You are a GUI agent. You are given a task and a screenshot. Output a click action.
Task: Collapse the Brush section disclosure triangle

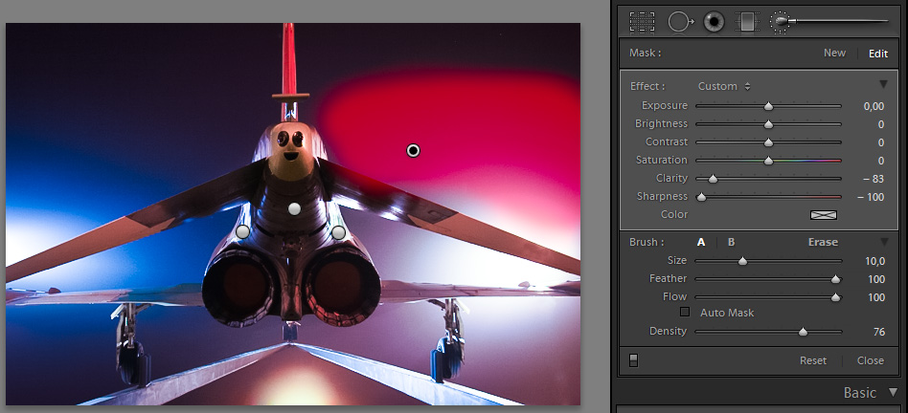[x=883, y=242]
